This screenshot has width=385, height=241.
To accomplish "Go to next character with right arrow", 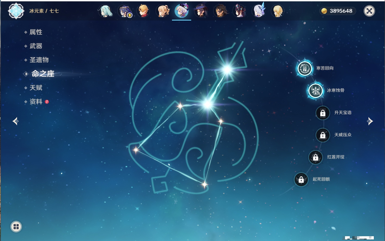I will point(370,121).
